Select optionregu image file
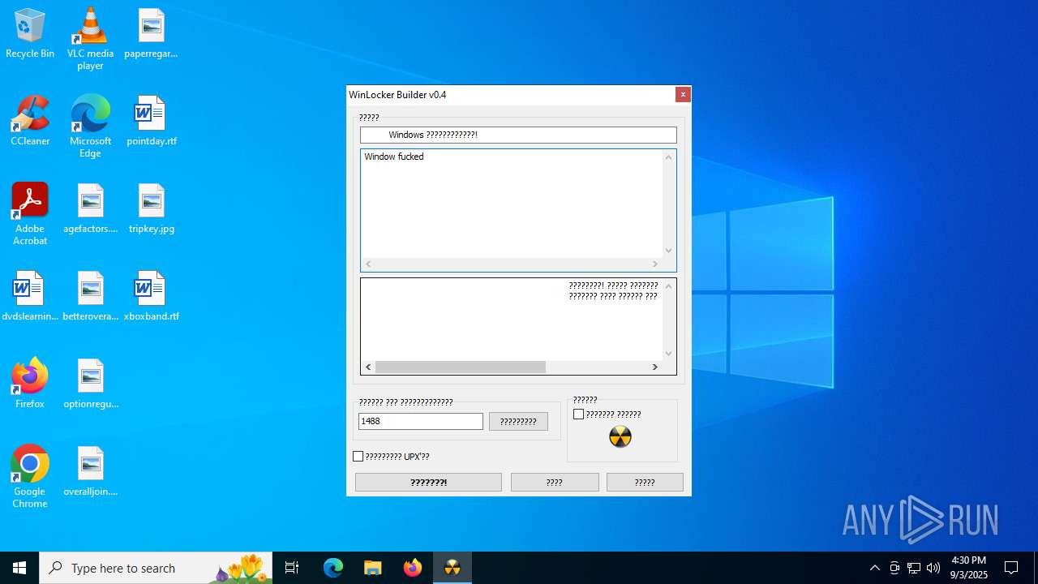The image size is (1038, 584). tap(90, 384)
